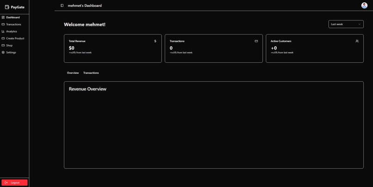The image size is (373, 187).
Task: Click the PayGate brand name
Action: (x=18, y=7)
